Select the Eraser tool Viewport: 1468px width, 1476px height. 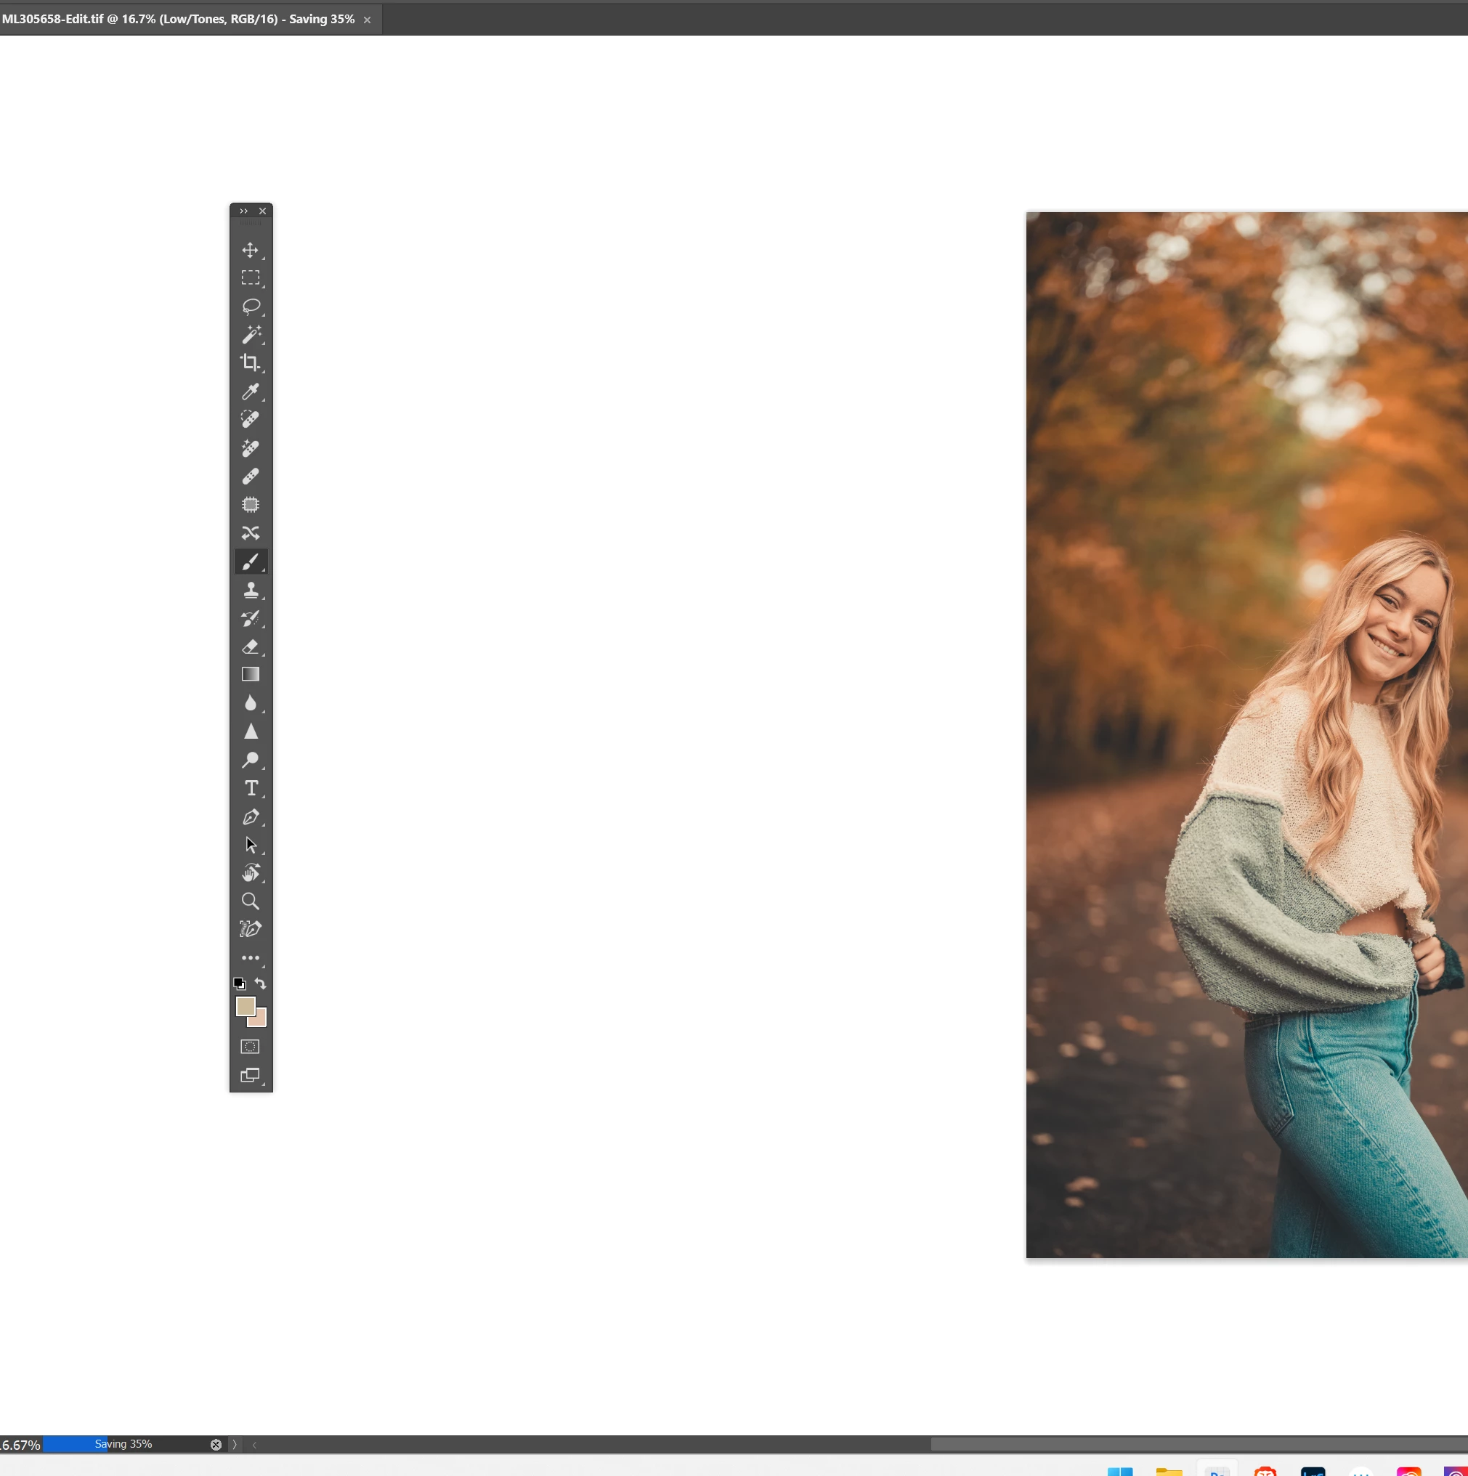pyautogui.click(x=250, y=646)
